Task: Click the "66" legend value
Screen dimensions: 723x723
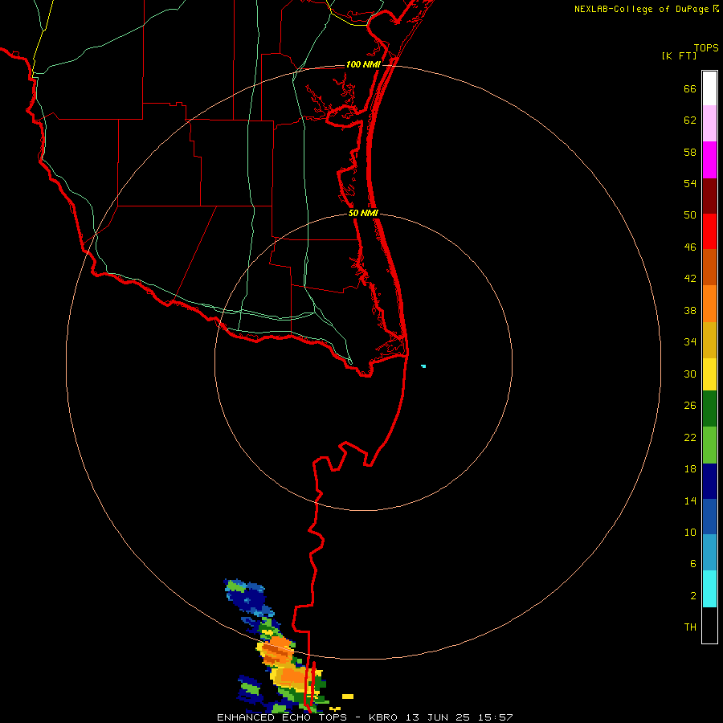Action: pyautogui.click(x=690, y=88)
